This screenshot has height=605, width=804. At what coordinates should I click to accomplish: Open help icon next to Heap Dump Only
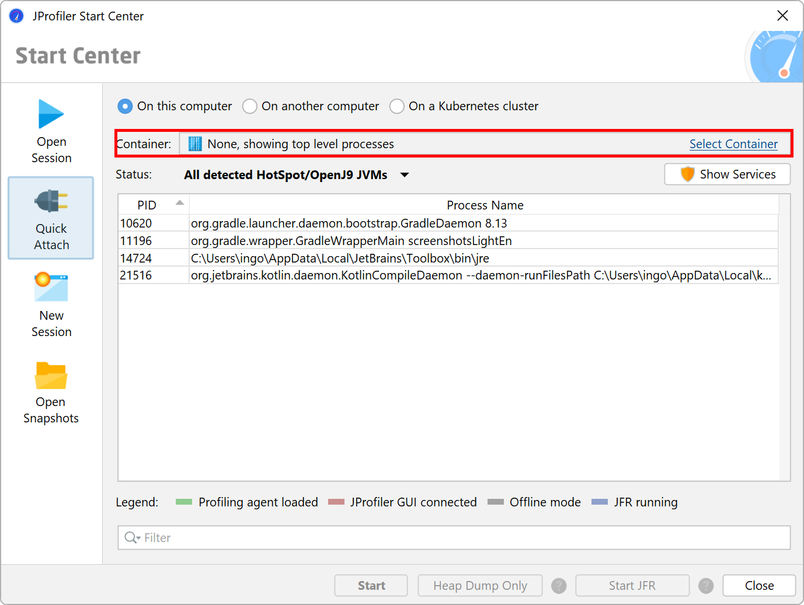[x=559, y=586]
